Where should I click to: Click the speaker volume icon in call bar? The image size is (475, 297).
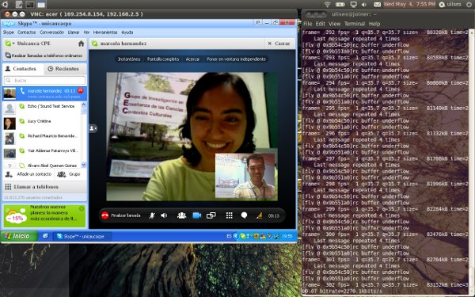164,215
